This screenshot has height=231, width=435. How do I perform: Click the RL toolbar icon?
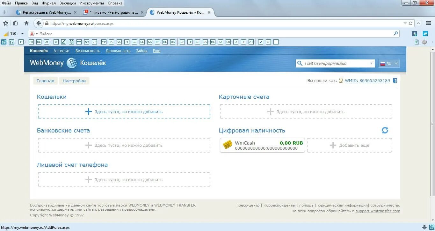tap(39, 42)
